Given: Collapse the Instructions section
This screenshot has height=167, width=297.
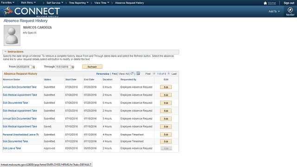Looking at the screenshot, I should 5,51.
